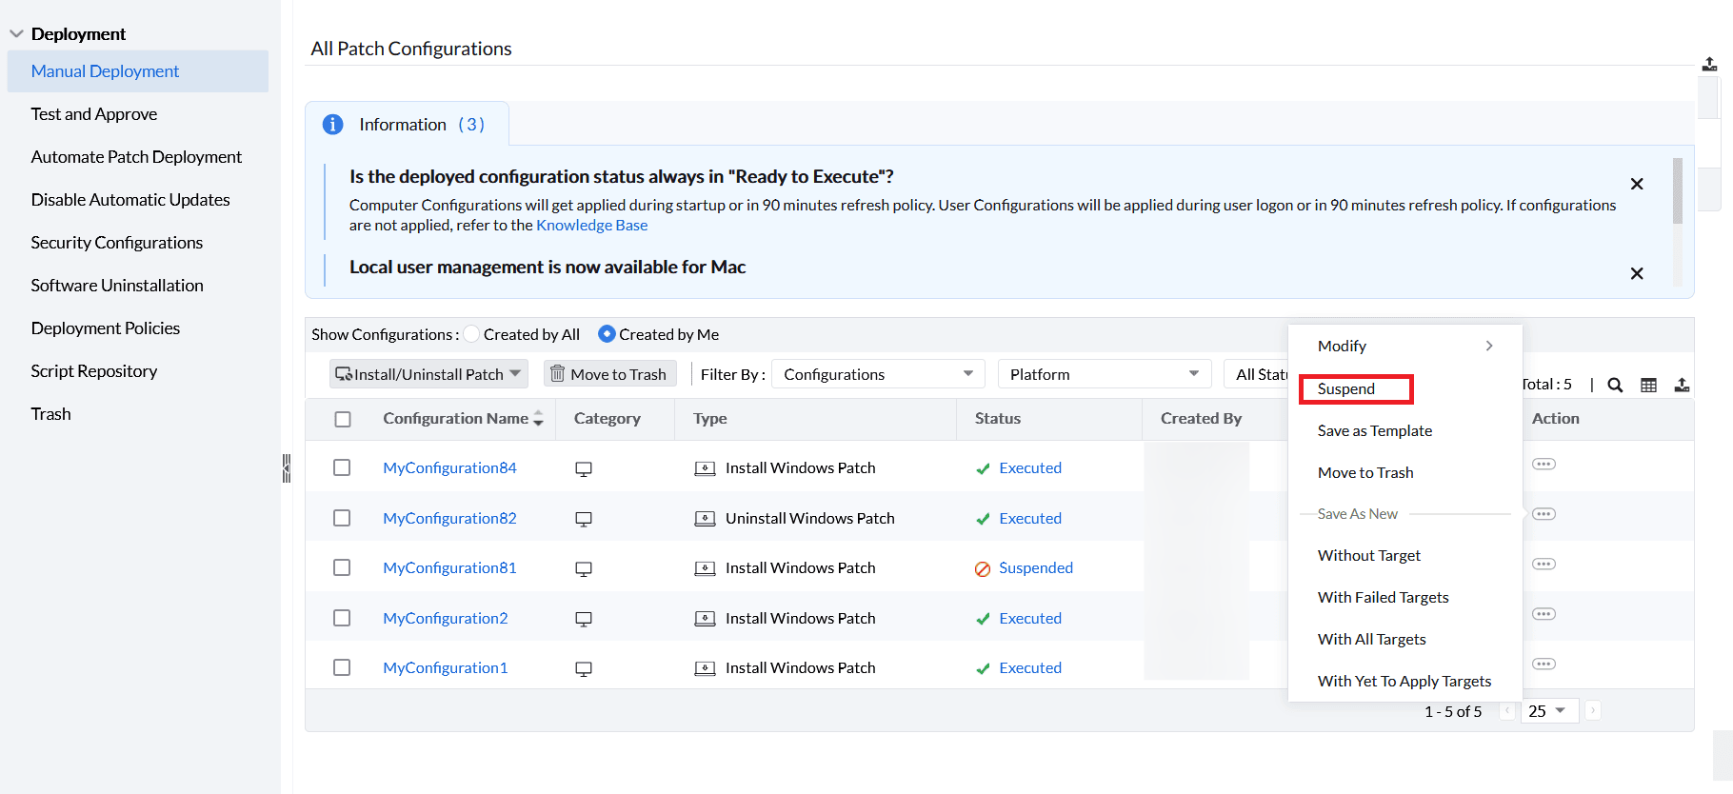Choose Suspend from the context menu
Screen dimensions: 1733x794
click(1346, 388)
